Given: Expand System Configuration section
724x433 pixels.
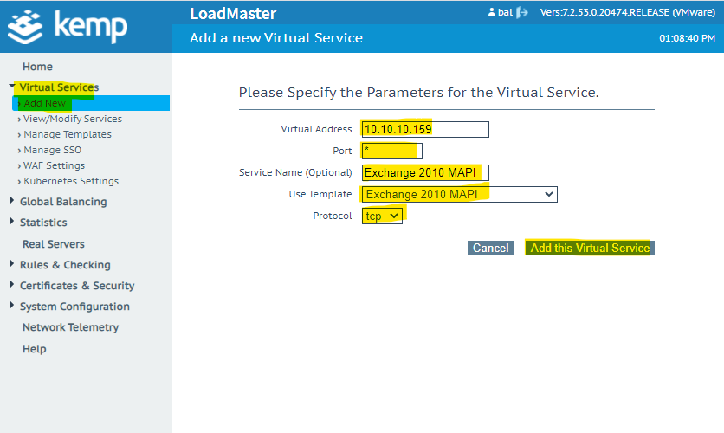Looking at the screenshot, I should (12, 306).
